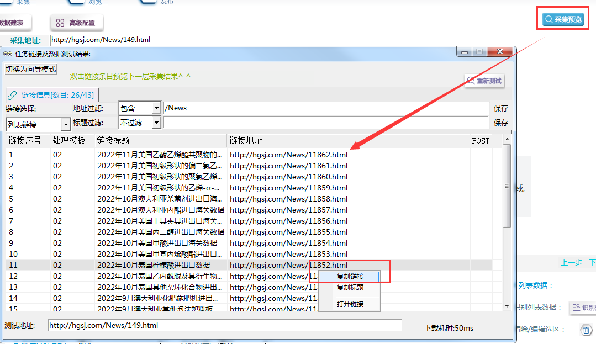The height and width of the screenshot is (344, 596).
Task: Select row titled 2022年10月美国甲酸进出口海关数据
Action: pyautogui.click(x=249, y=243)
